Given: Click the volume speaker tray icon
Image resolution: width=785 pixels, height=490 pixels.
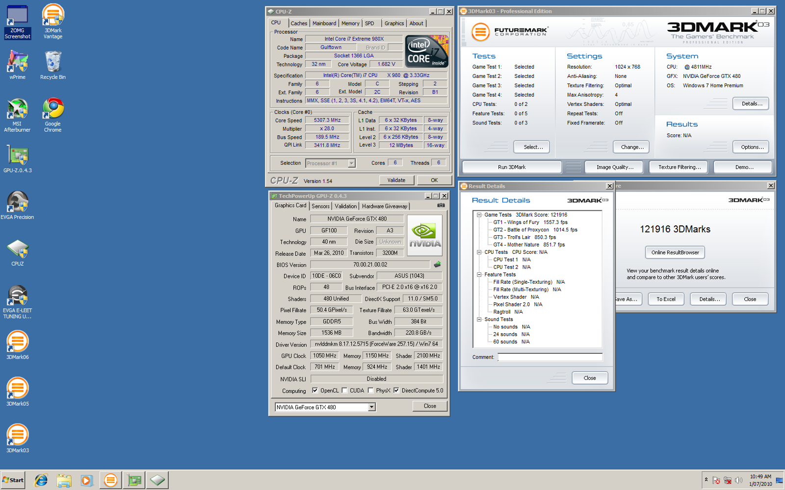Looking at the screenshot, I should click(738, 480).
